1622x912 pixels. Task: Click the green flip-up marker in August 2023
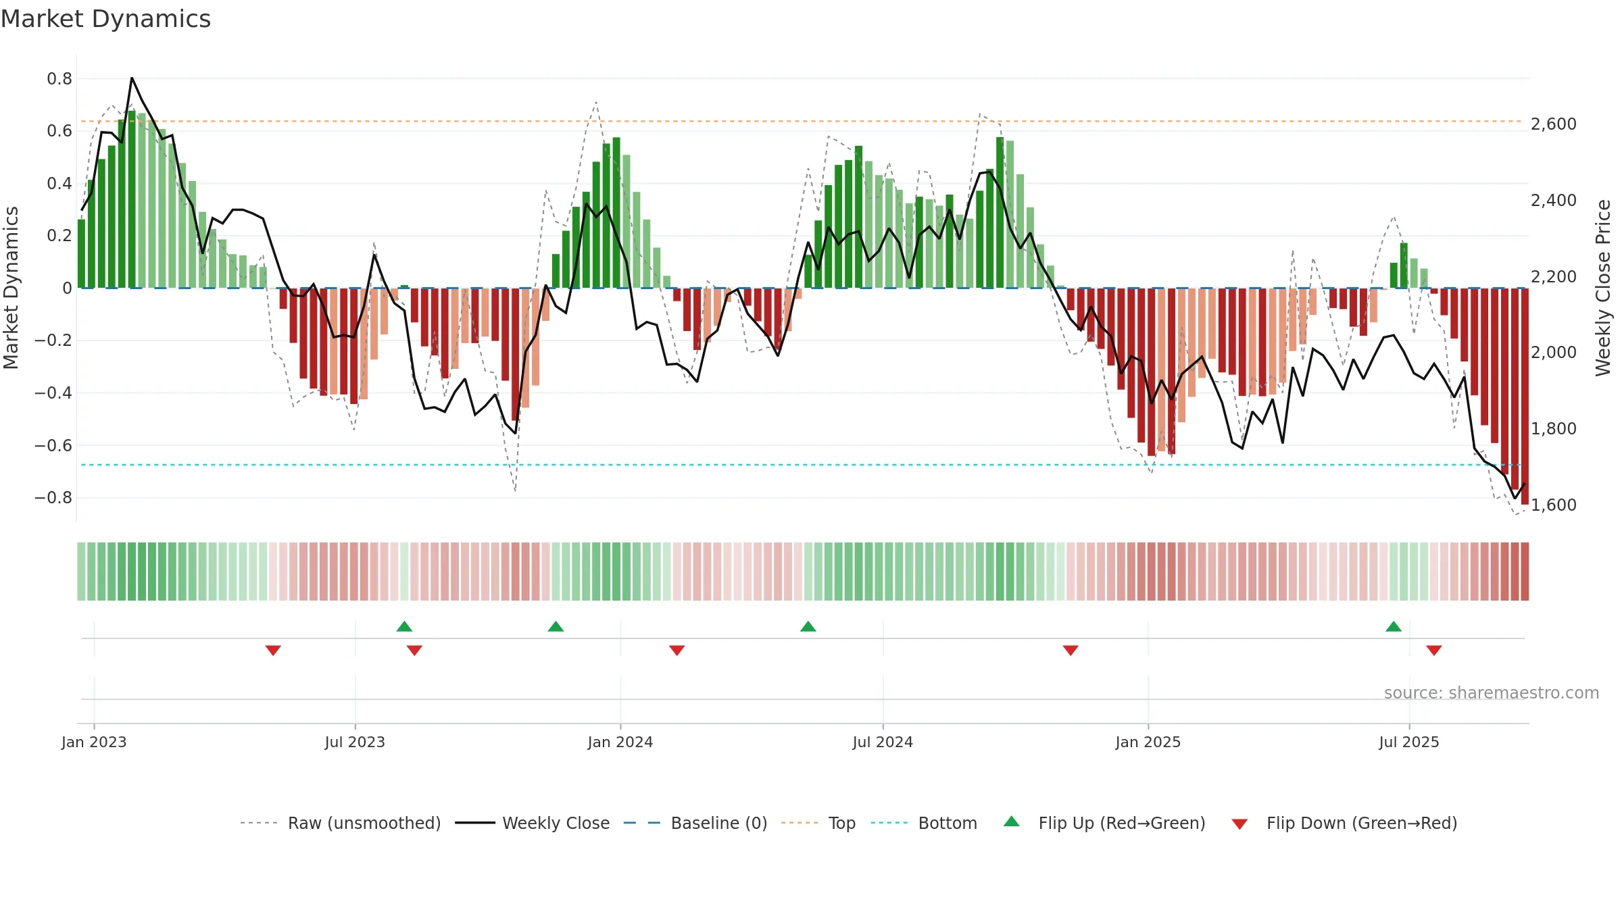click(x=404, y=626)
